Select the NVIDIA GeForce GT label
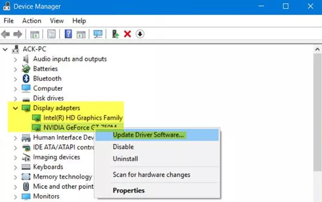The image size is (322, 202). coord(80,128)
